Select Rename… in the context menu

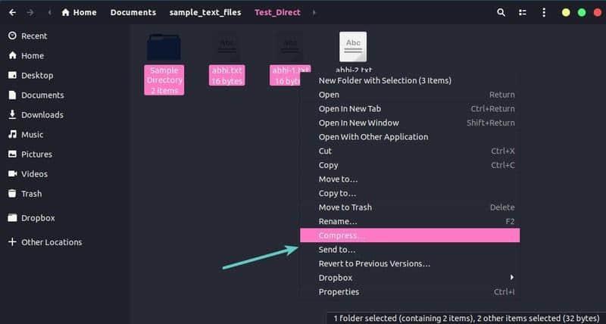click(x=337, y=221)
